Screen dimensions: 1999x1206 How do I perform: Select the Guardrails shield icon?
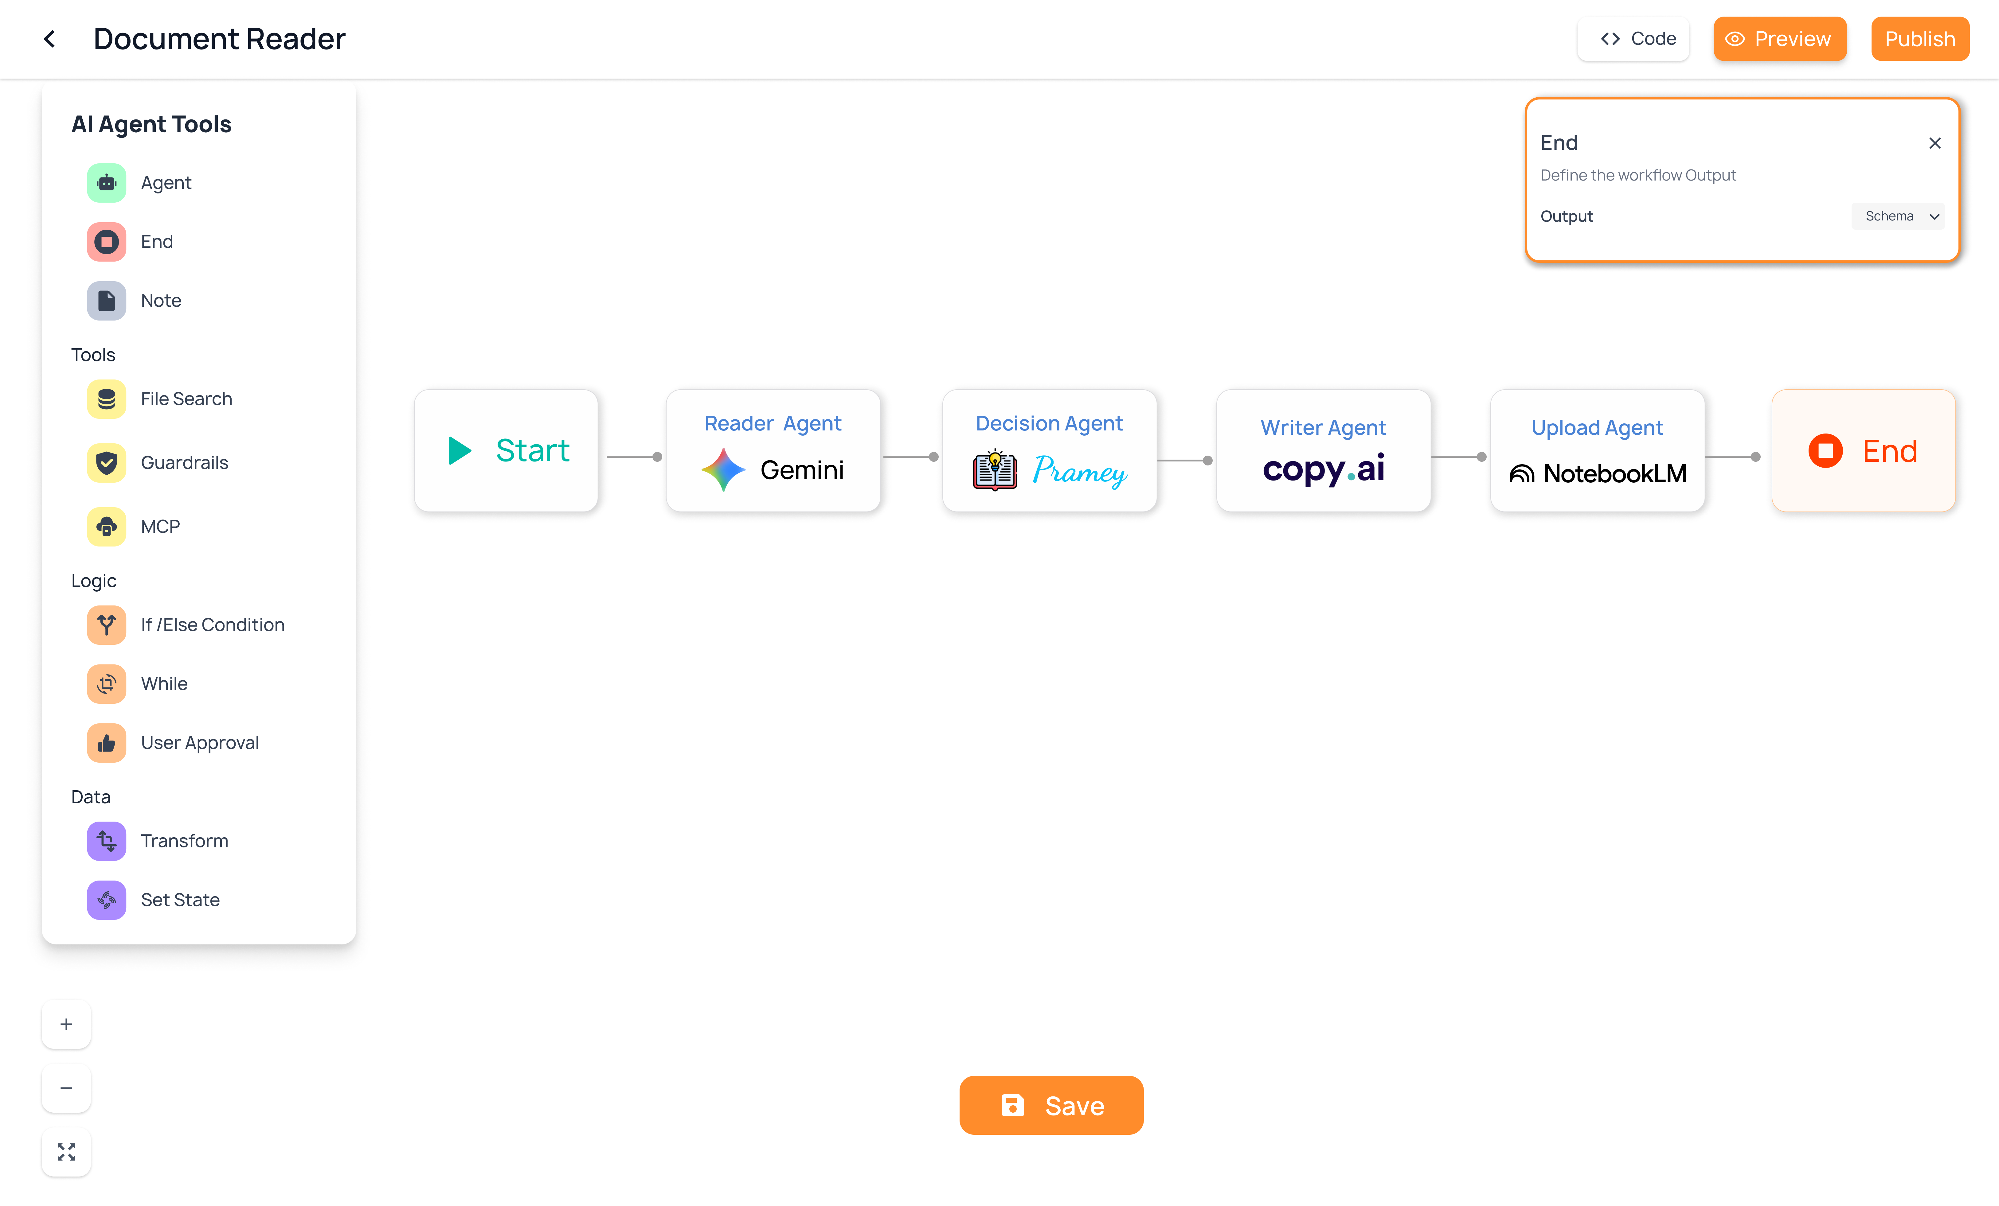[x=106, y=463]
